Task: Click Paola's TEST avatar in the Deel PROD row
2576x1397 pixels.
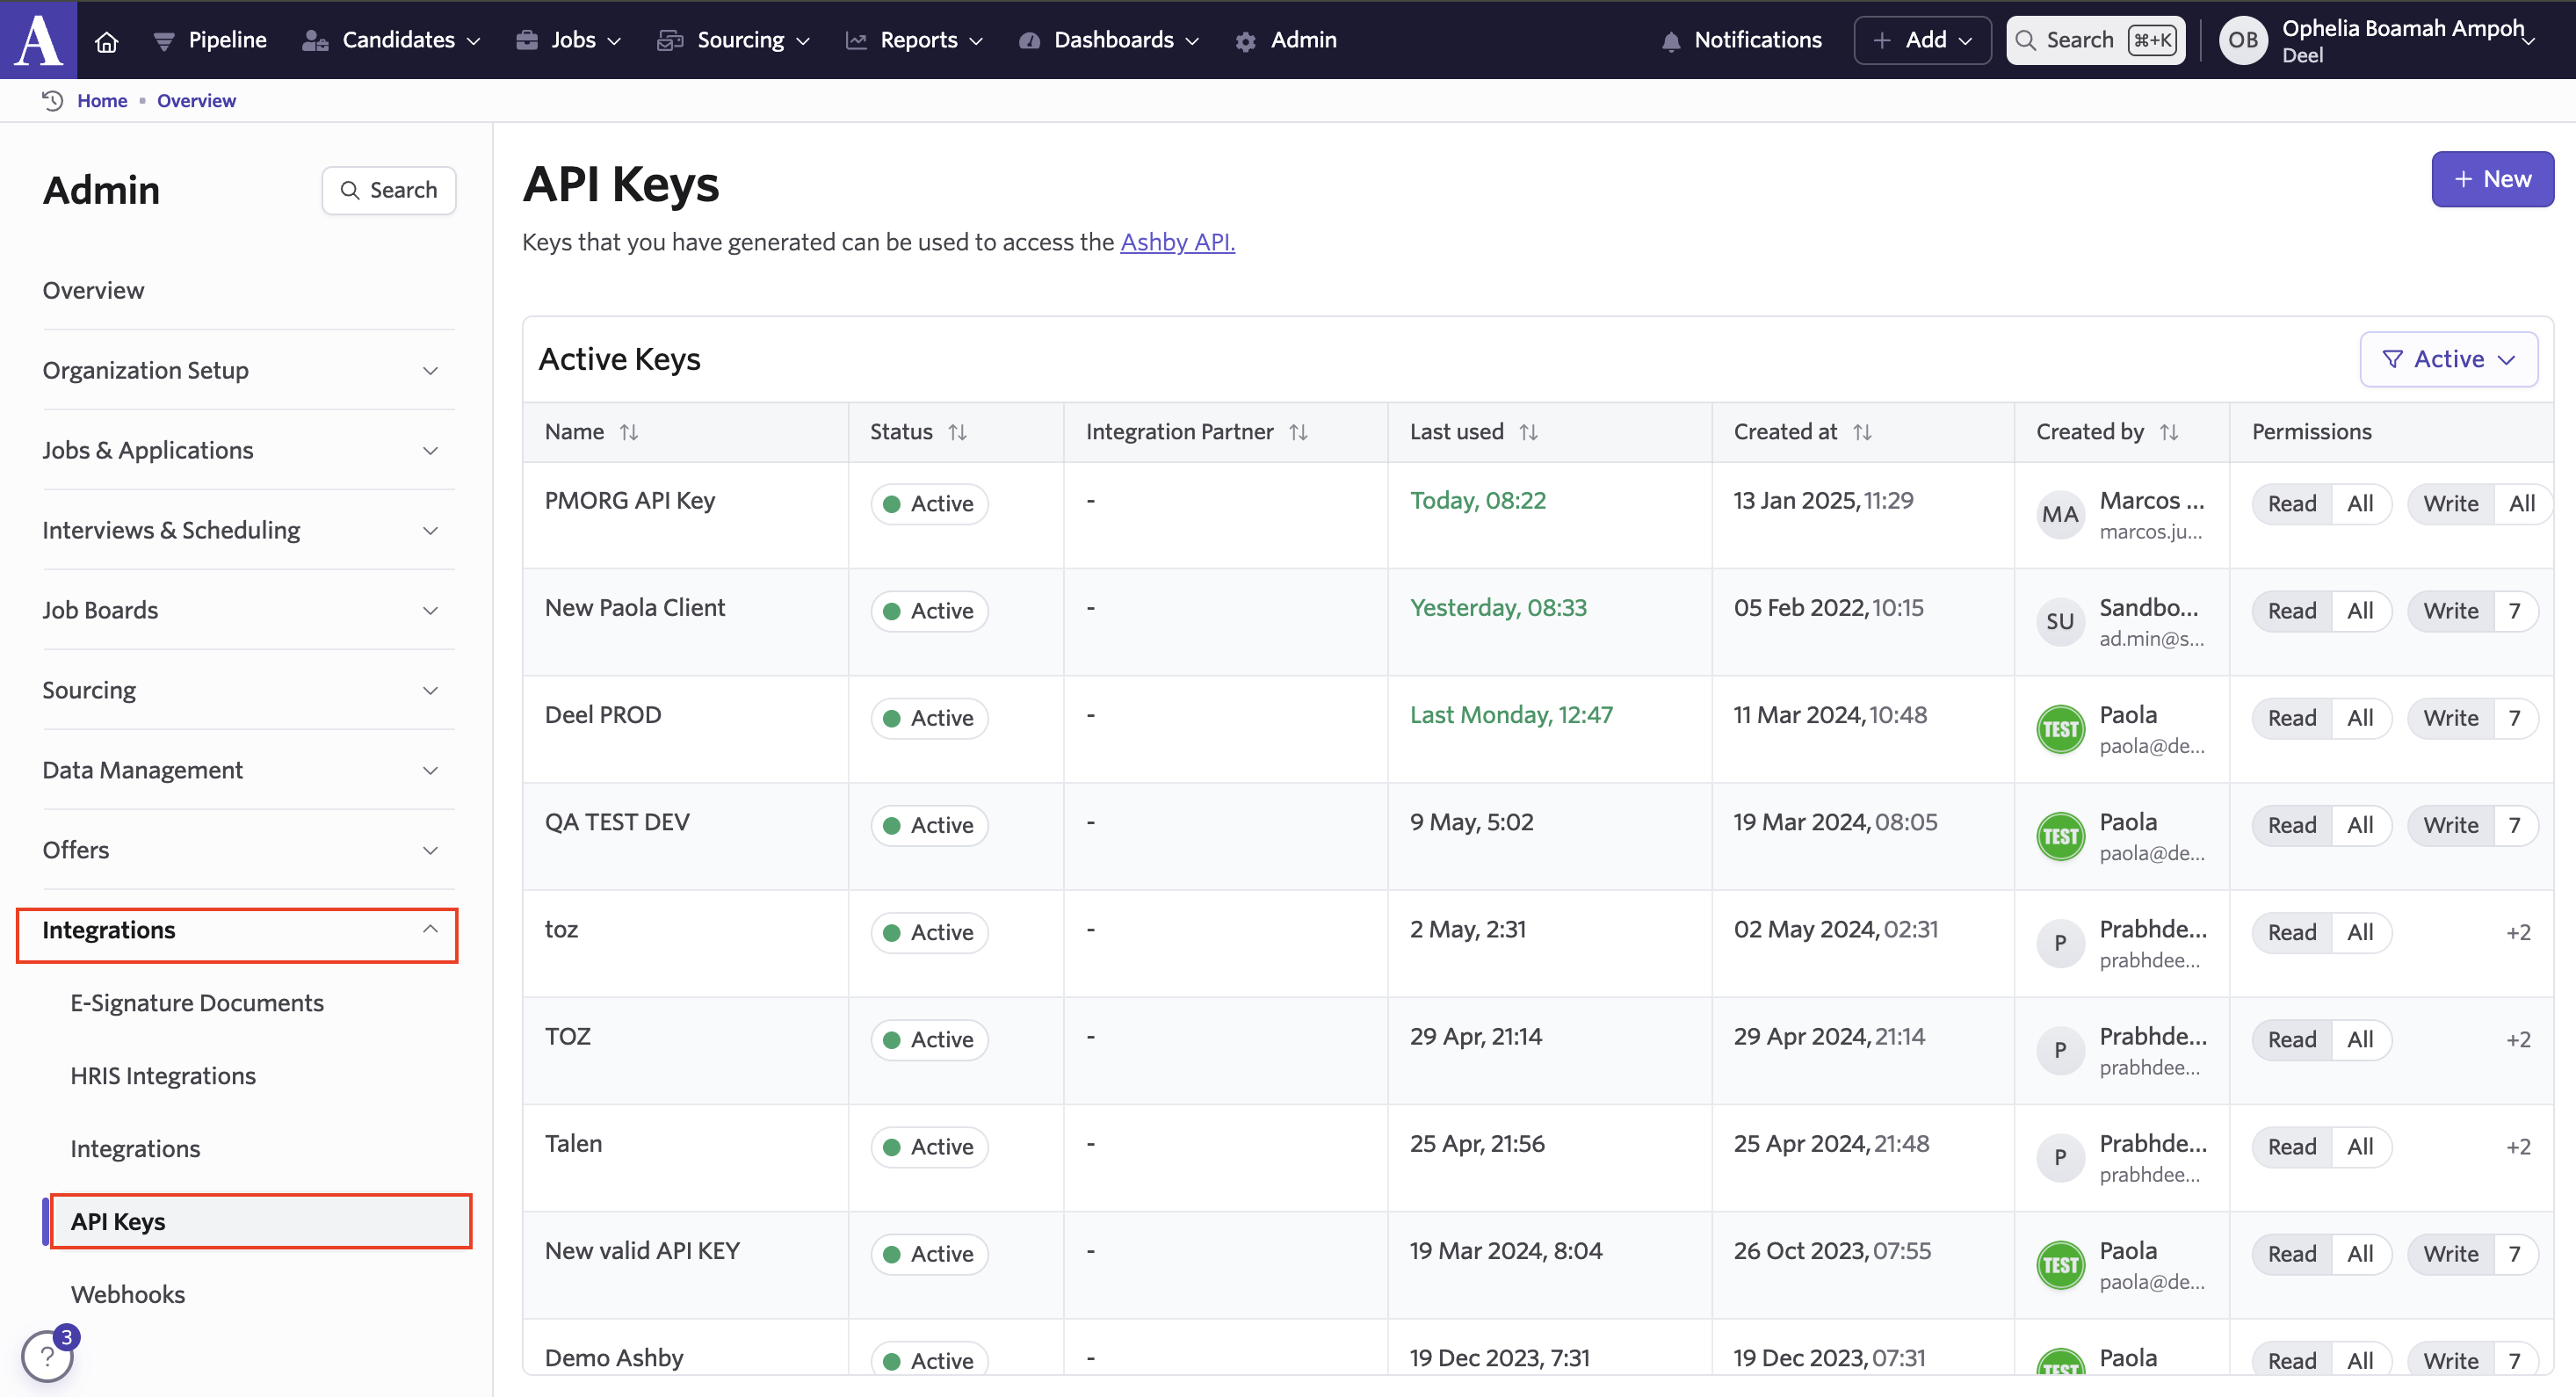Action: point(2060,729)
